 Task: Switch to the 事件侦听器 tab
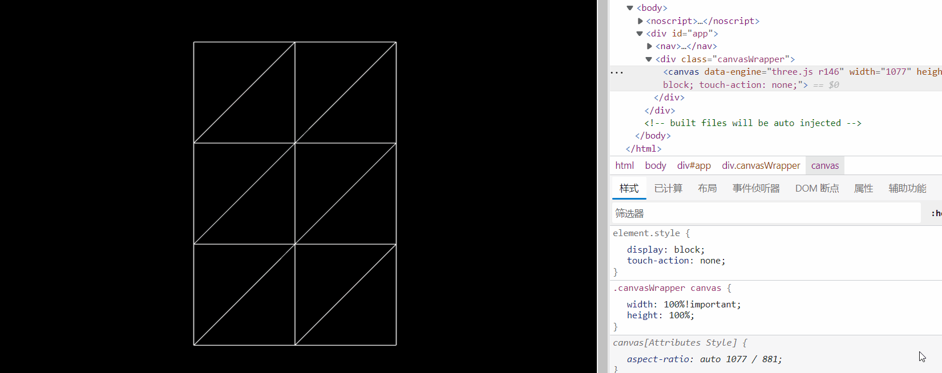click(x=756, y=188)
